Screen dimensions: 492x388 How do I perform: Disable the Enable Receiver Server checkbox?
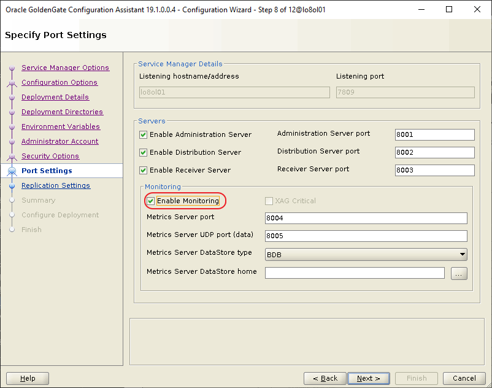click(144, 171)
